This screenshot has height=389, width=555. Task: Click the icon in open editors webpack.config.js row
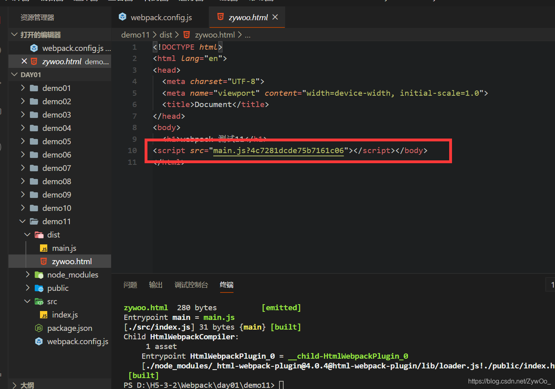click(34, 48)
